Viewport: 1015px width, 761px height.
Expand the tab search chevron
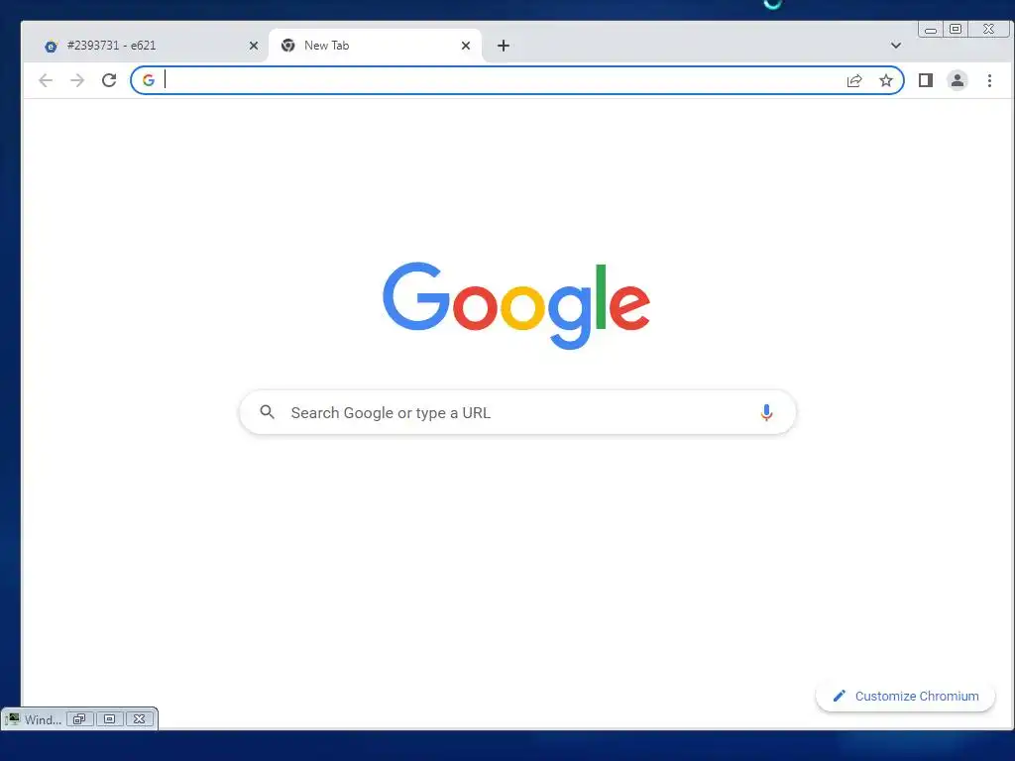(896, 46)
